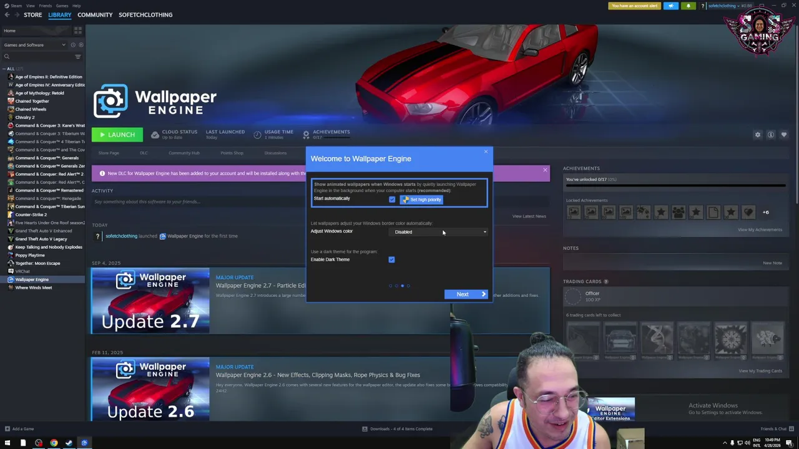Open the Store Page link
Screen dimensions: 799x449
[109, 153]
